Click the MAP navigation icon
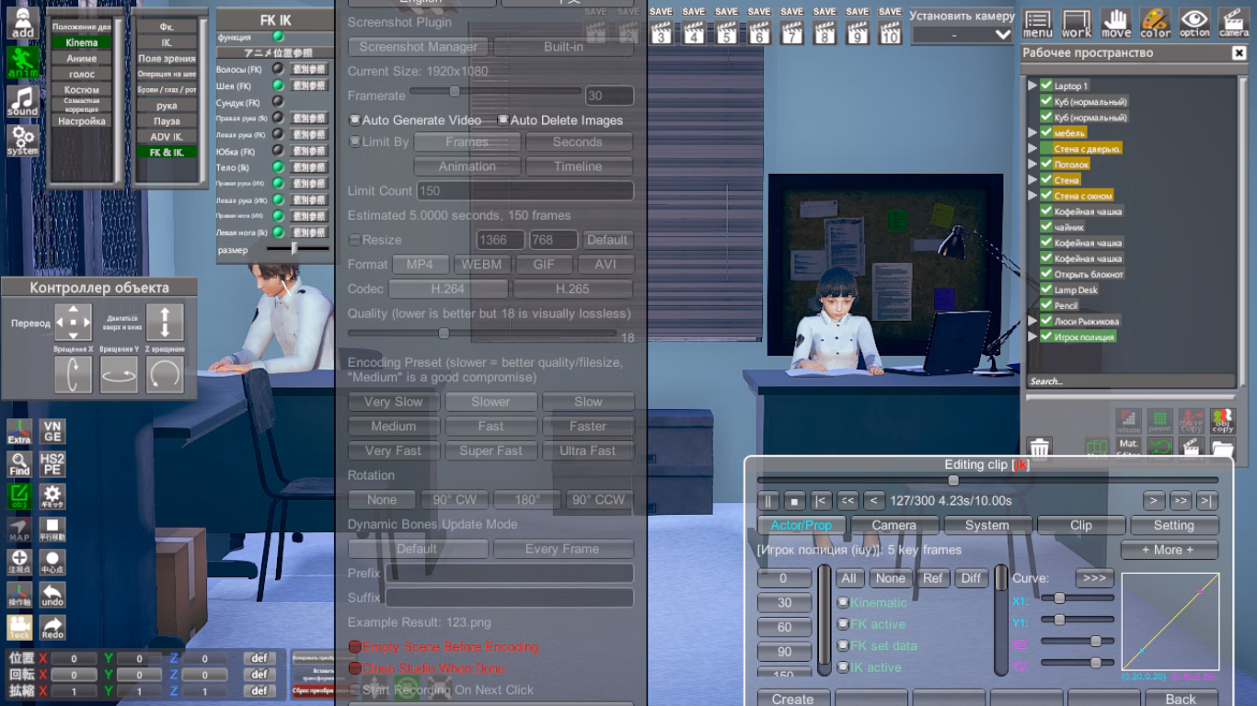 19,530
